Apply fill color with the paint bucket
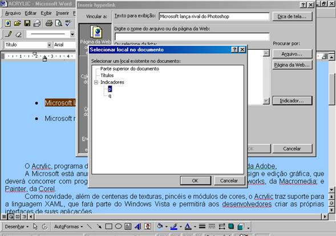Screen dimensions: 336x236 point(160,226)
